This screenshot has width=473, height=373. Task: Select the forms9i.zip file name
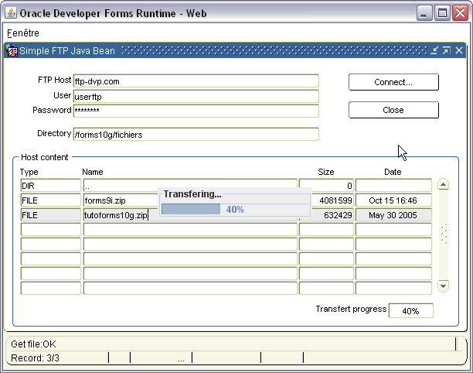click(x=105, y=200)
